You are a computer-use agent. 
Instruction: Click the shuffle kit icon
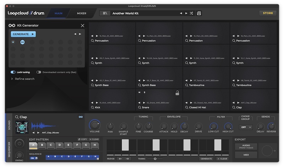tap(191, 13)
